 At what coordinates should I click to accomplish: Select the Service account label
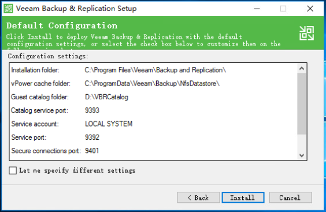[35, 124]
